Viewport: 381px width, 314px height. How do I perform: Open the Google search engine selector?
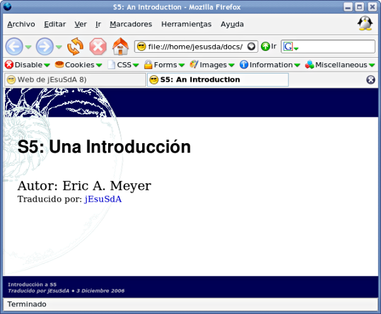tap(291, 46)
